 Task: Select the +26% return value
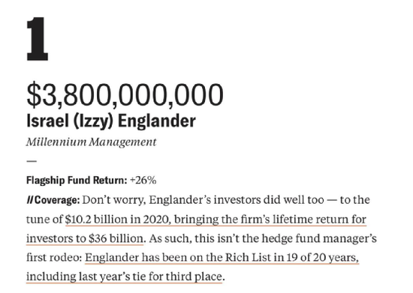click(x=143, y=181)
